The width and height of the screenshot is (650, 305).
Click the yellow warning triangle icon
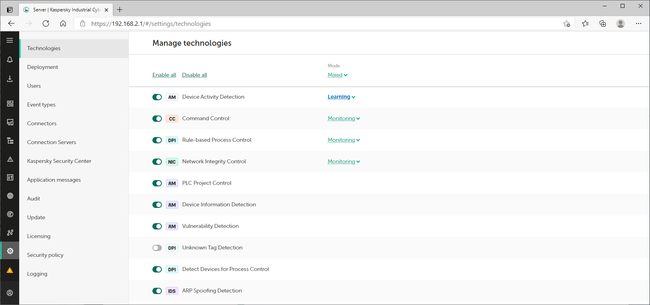10,270
